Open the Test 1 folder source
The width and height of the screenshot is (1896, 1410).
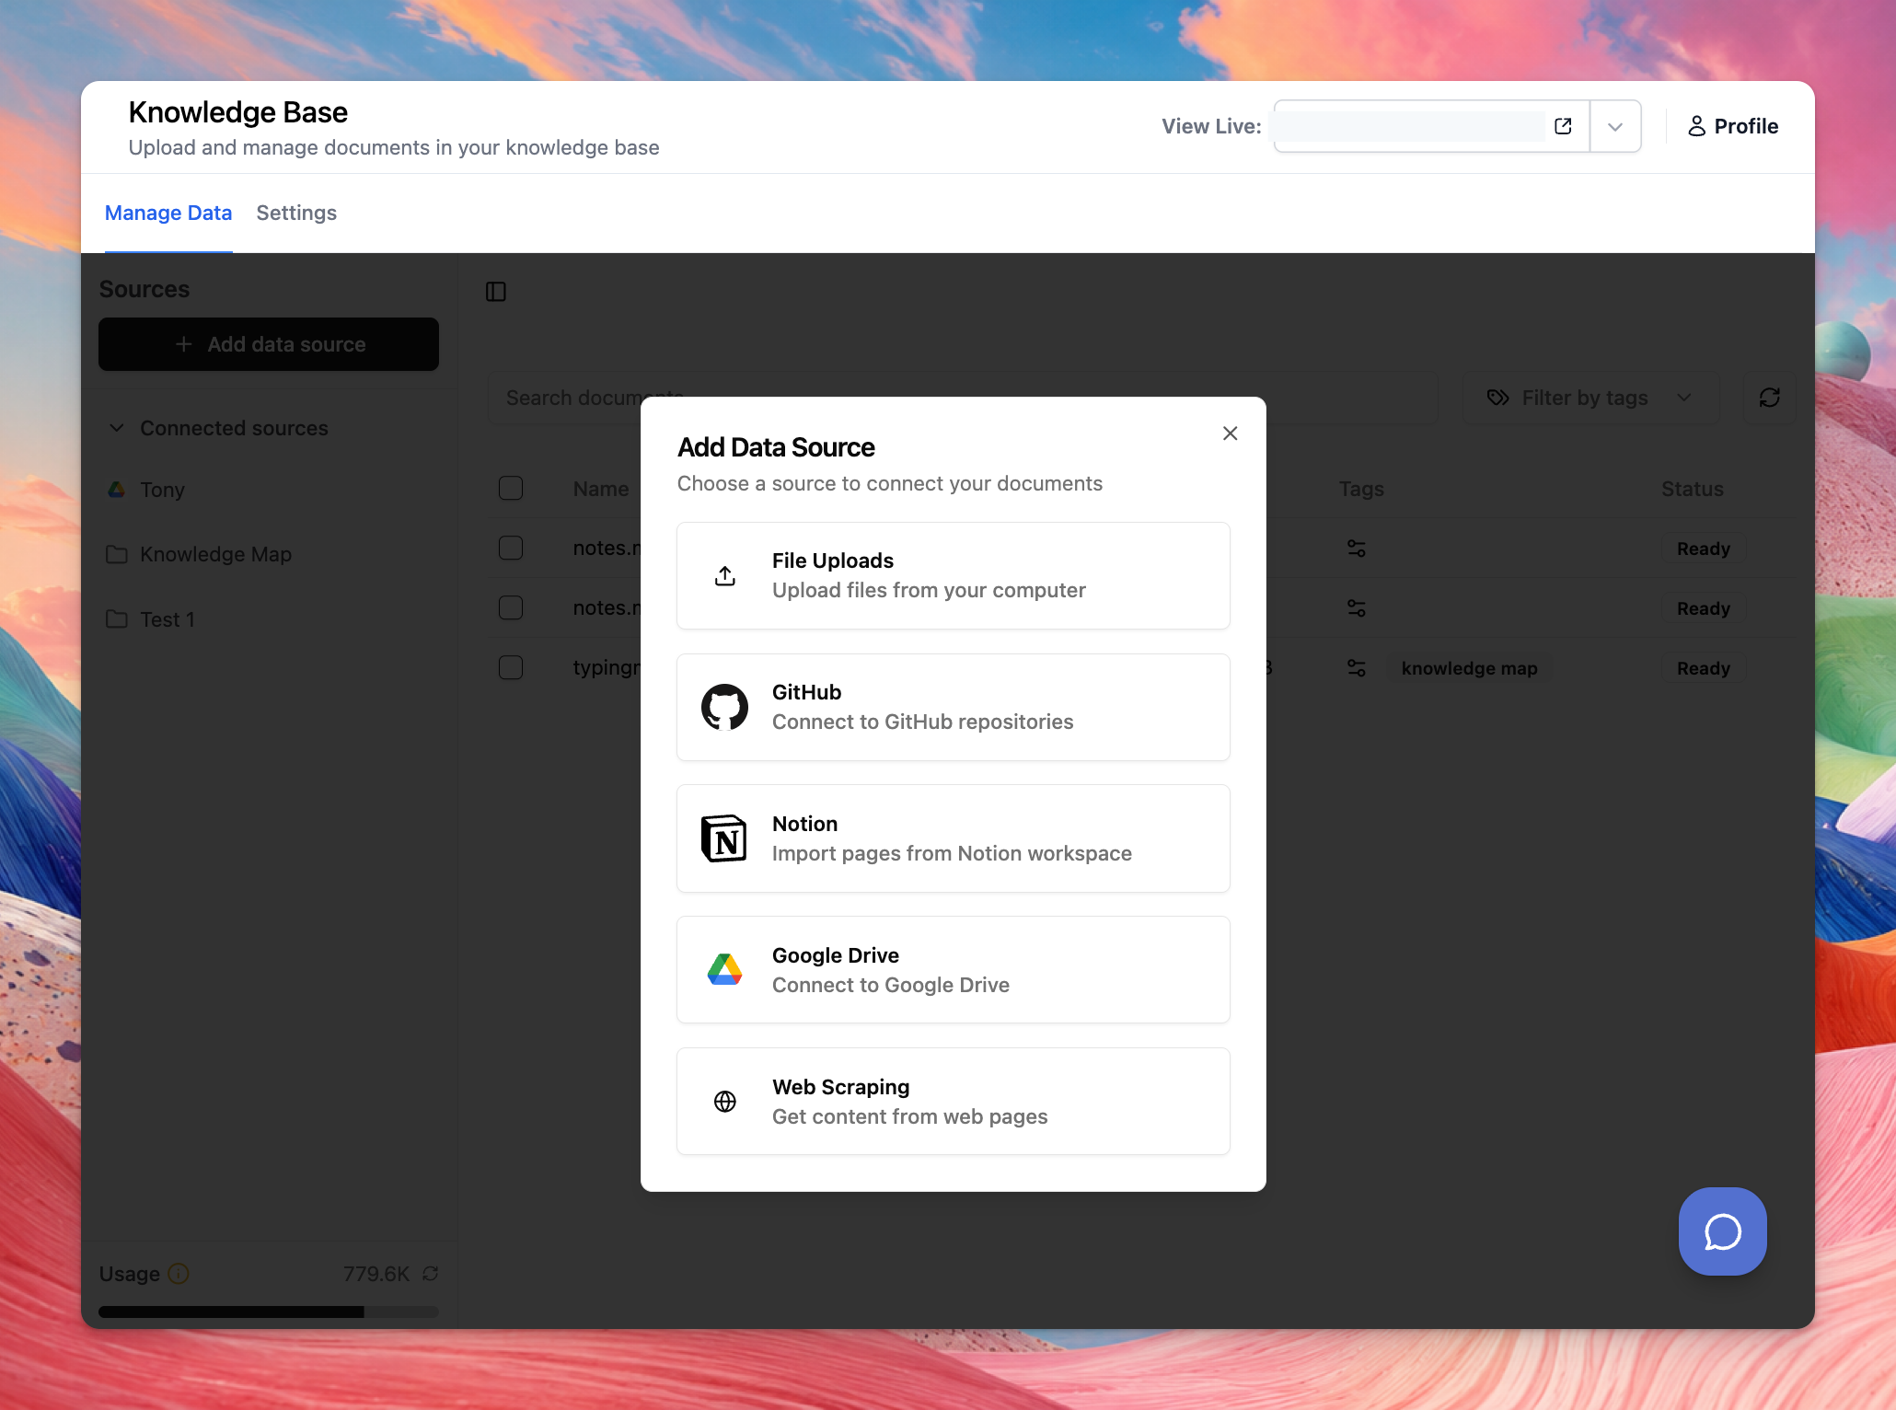[x=151, y=619]
